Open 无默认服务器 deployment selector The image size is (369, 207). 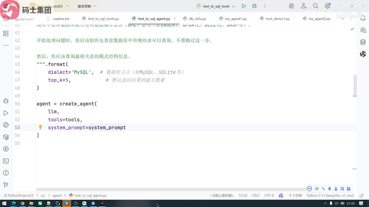222,195
